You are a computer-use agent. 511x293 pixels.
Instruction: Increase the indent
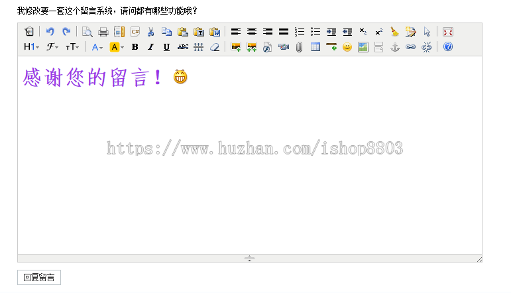click(x=331, y=32)
